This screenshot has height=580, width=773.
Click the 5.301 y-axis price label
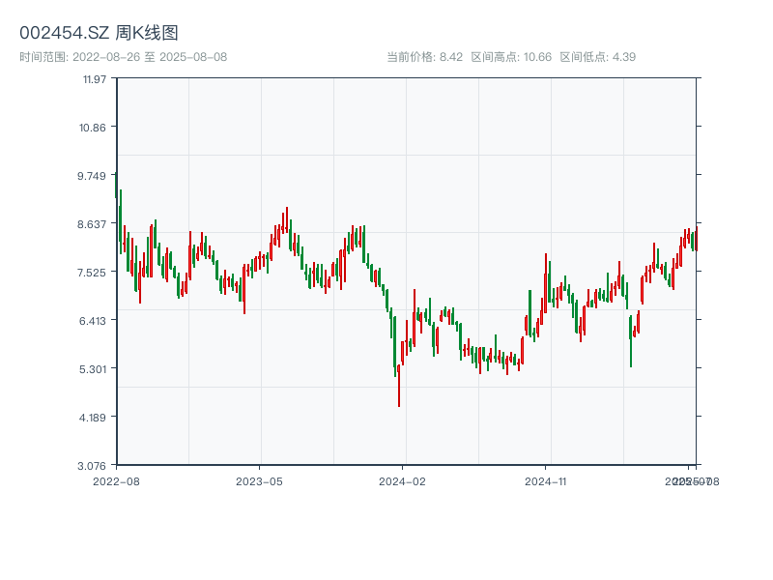point(93,369)
